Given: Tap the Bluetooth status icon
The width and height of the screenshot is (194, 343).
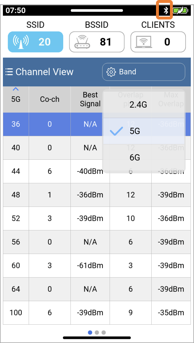Looking at the screenshot, I should [x=166, y=10].
